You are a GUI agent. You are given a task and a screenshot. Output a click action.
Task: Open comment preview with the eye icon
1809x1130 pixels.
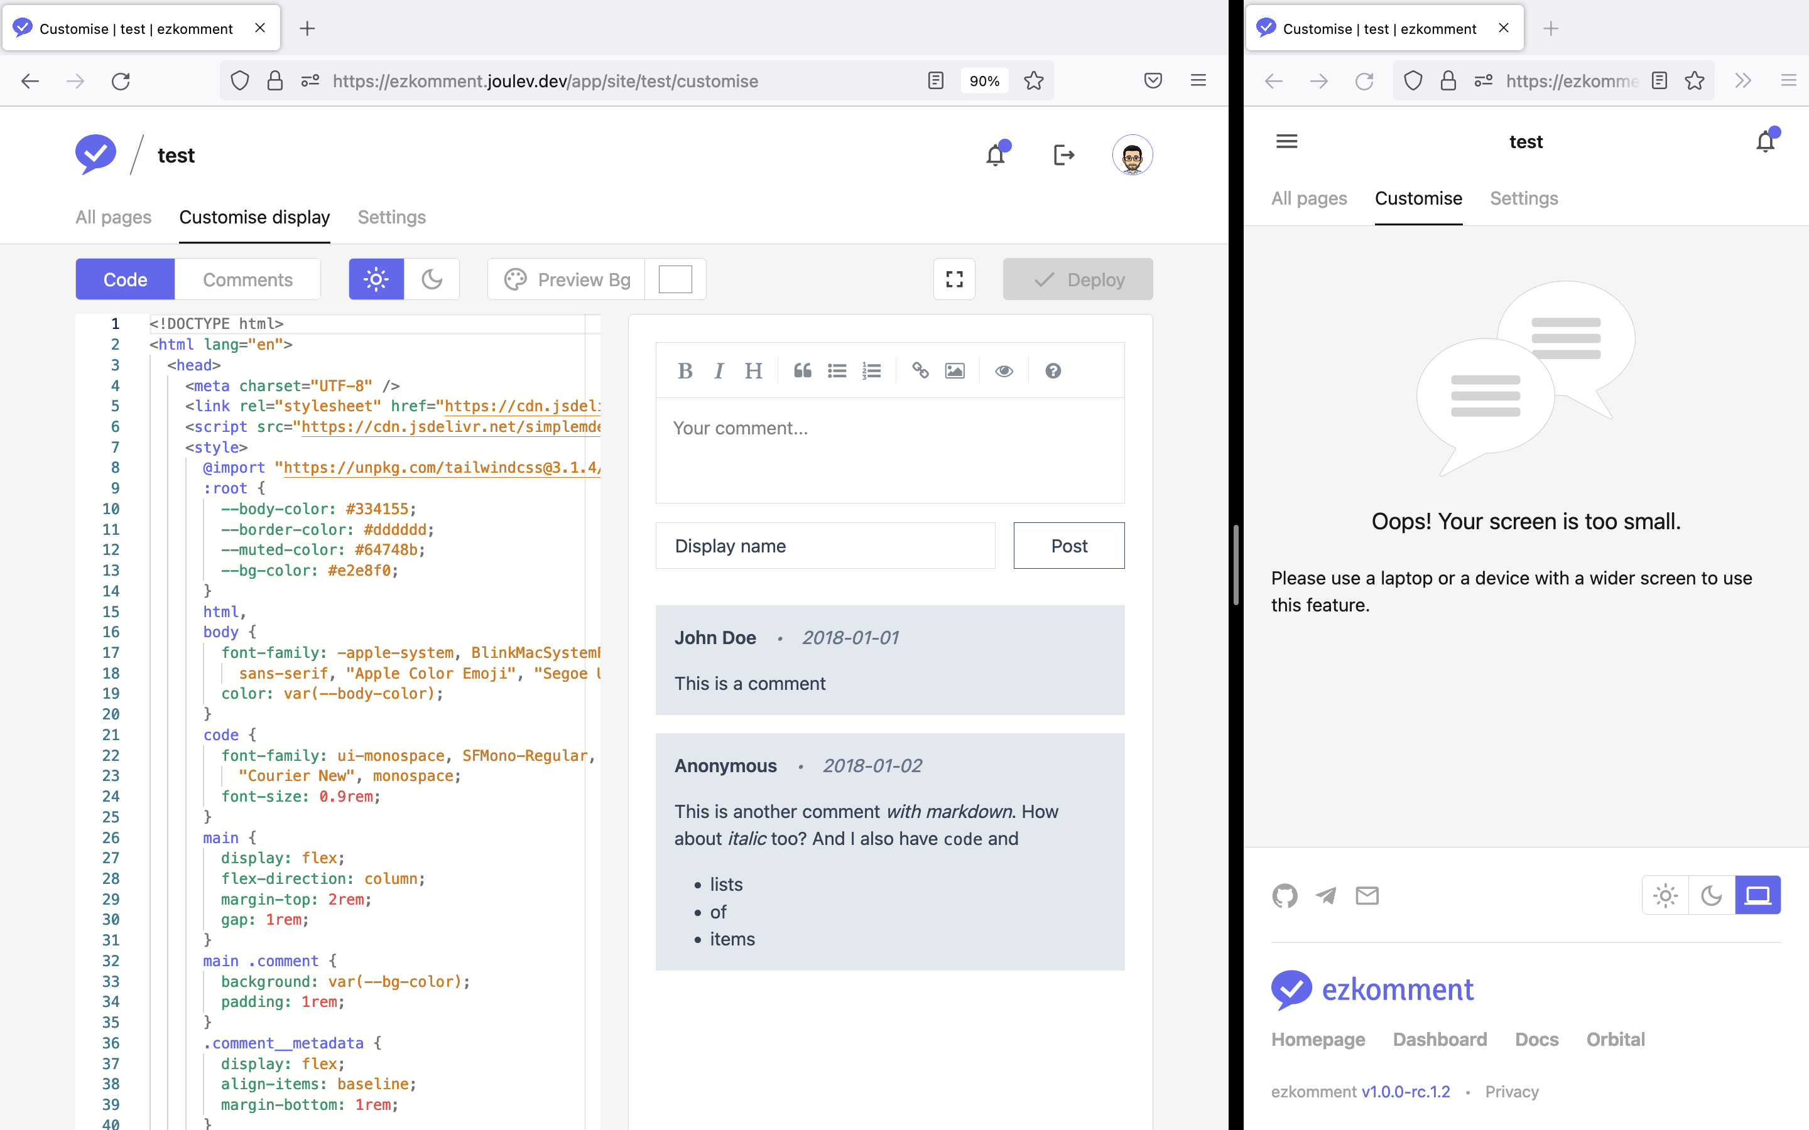(1004, 370)
